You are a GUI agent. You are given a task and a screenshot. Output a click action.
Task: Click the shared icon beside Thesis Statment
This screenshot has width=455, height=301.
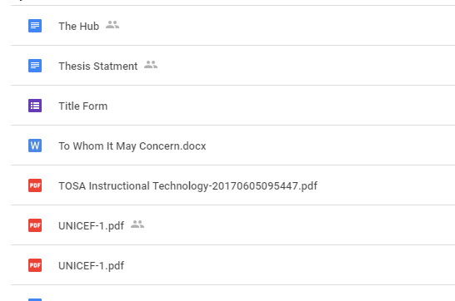click(151, 65)
